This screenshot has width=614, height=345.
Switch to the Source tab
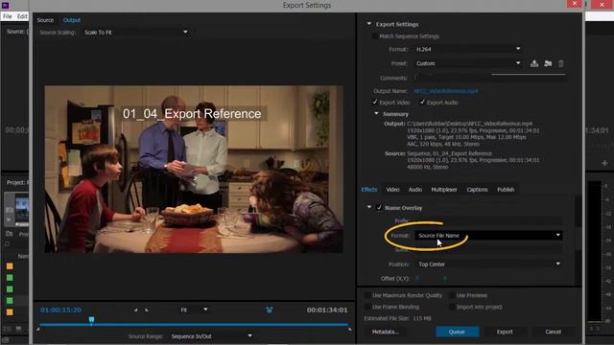click(45, 20)
